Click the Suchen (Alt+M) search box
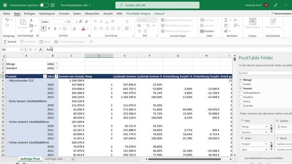 click(x=157, y=5)
